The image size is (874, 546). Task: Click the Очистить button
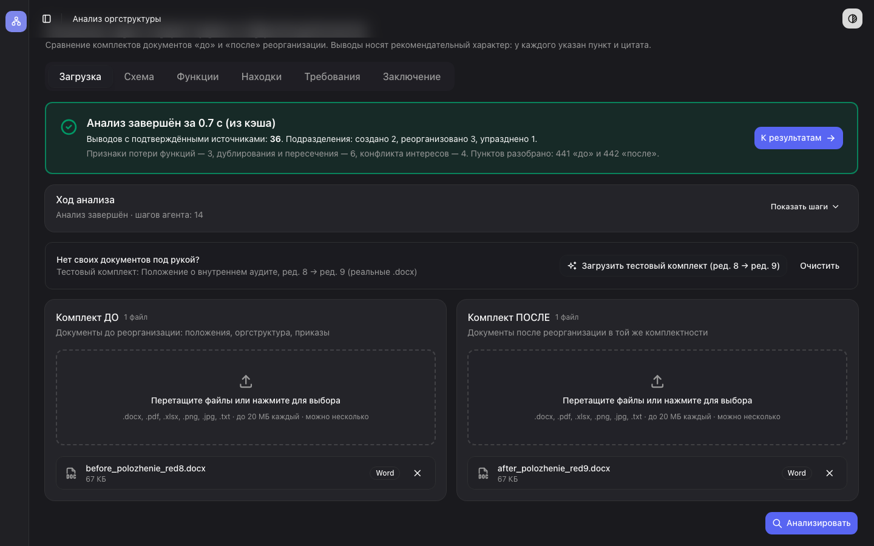coord(819,266)
